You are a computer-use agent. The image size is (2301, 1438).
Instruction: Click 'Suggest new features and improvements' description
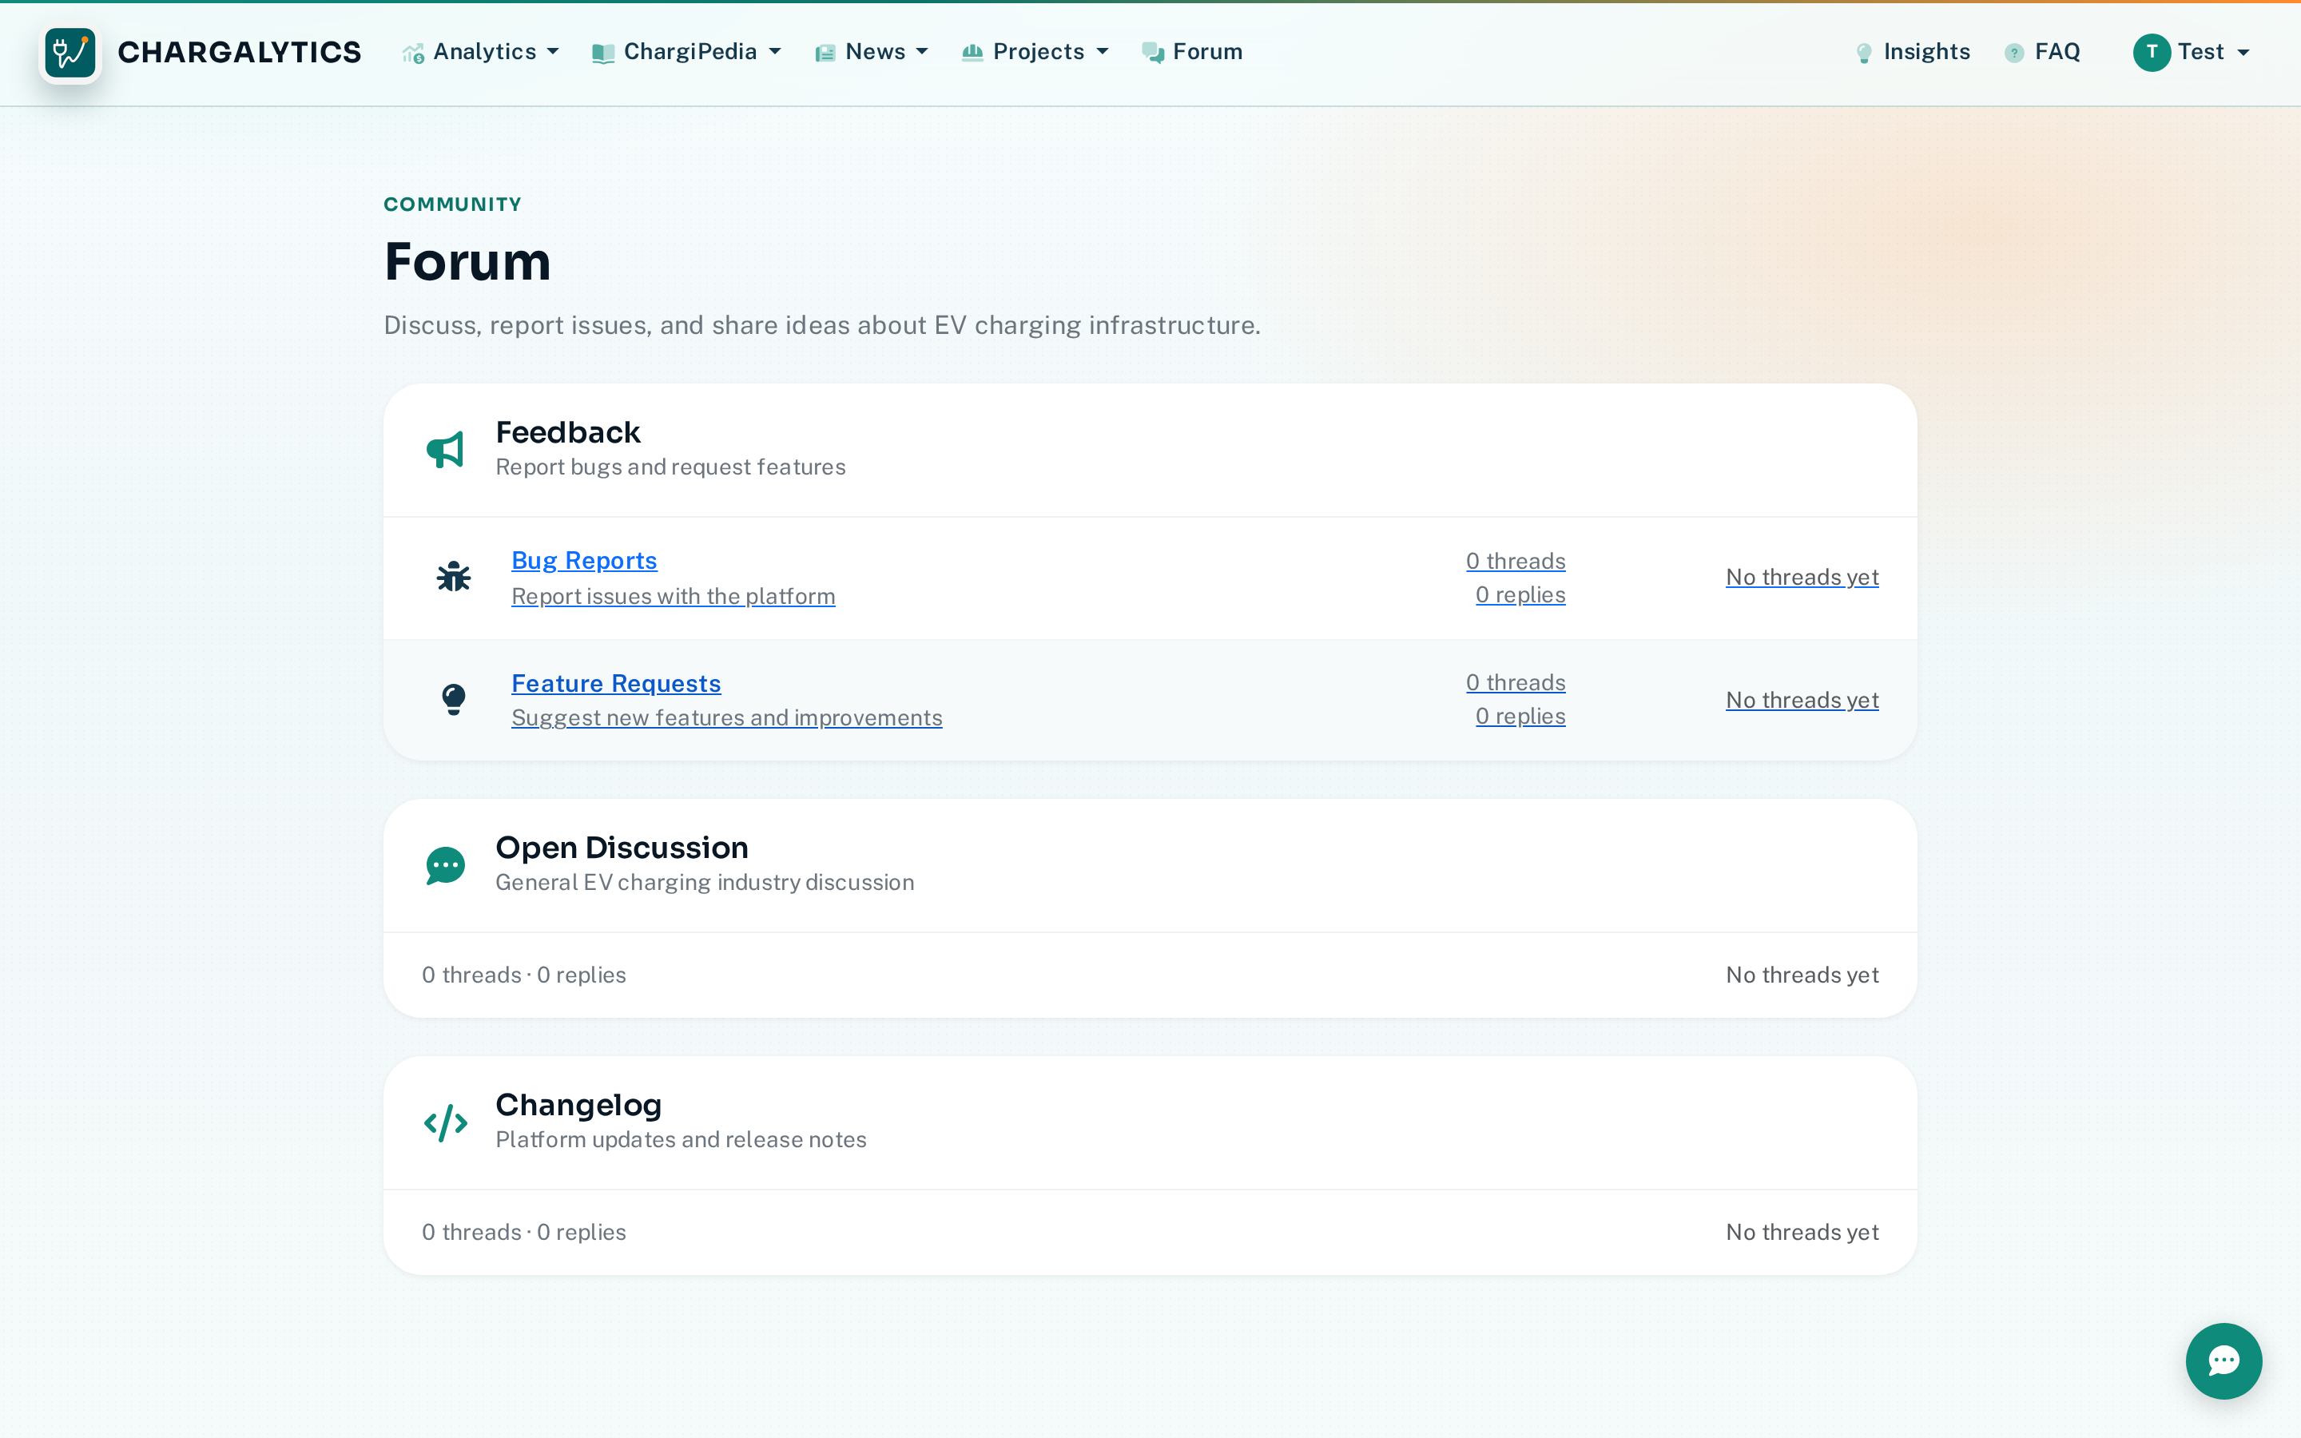coord(726,718)
